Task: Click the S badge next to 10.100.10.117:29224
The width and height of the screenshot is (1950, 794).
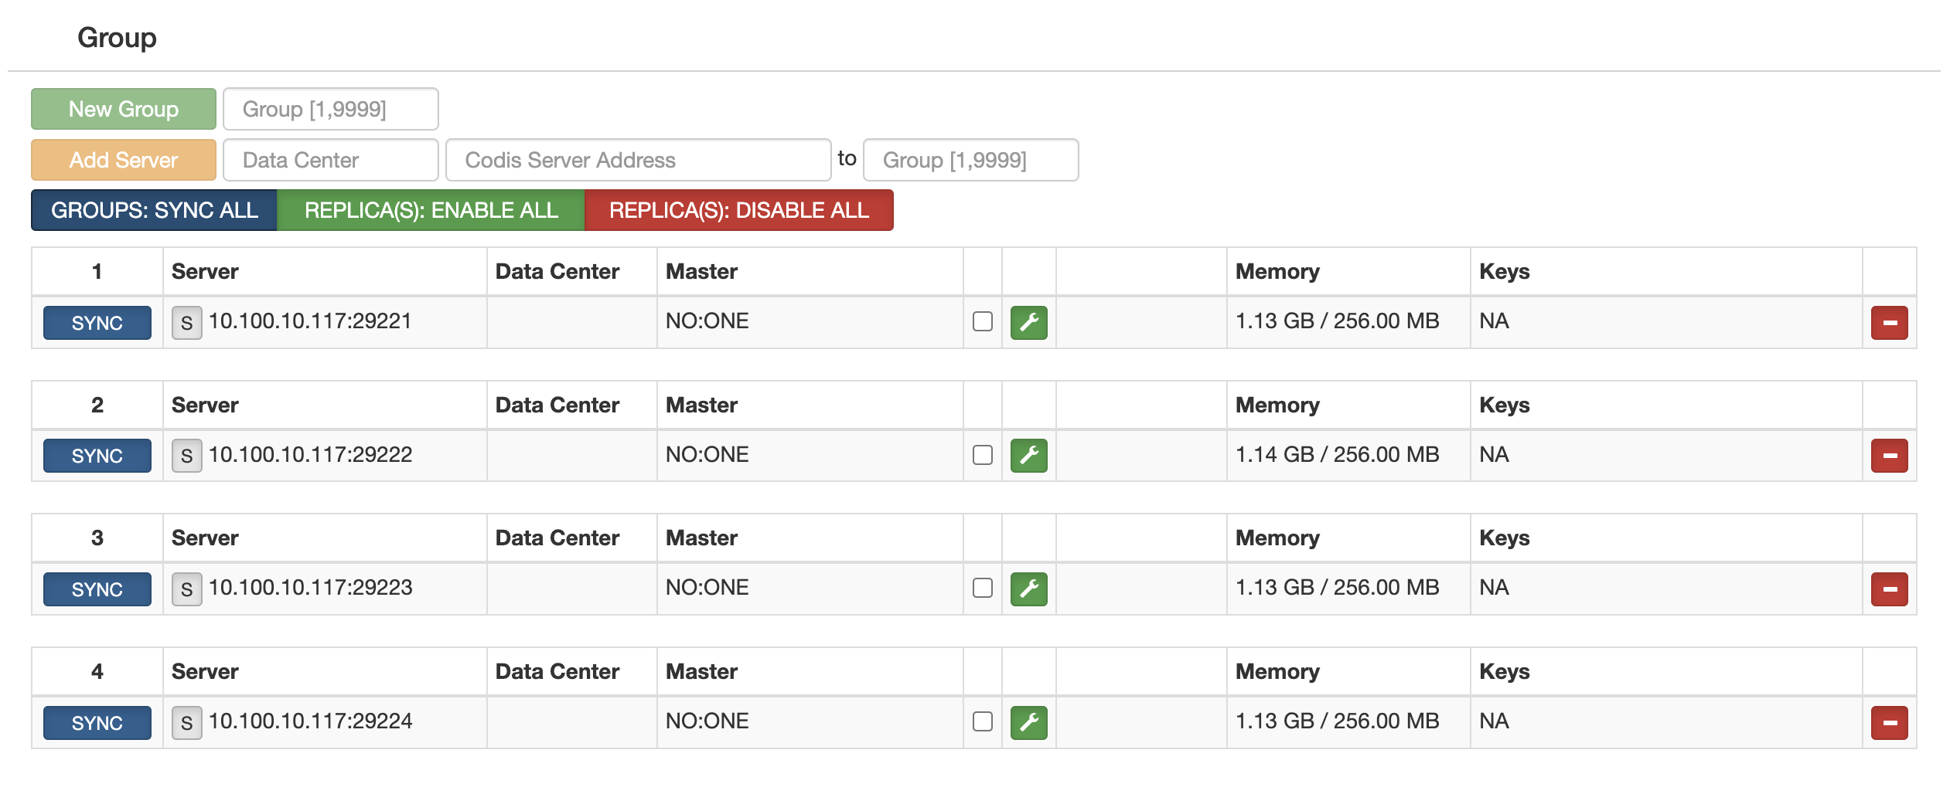Action: click(x=186, y=722)
